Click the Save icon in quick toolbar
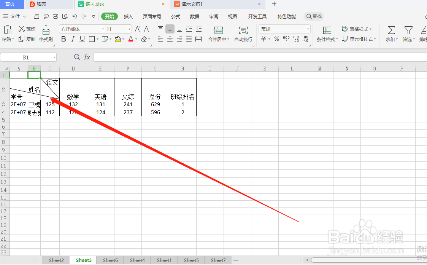Image resolution: width=427 pixels, height=265 pixels. tap(37, 16)
